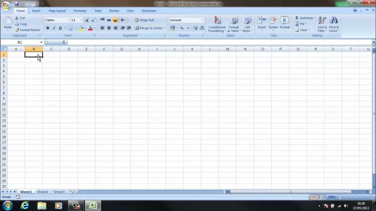Open Find & Select options

click(x=334, y=24)
